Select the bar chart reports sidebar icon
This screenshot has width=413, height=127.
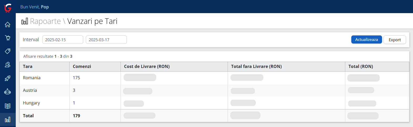coord(8,120)
